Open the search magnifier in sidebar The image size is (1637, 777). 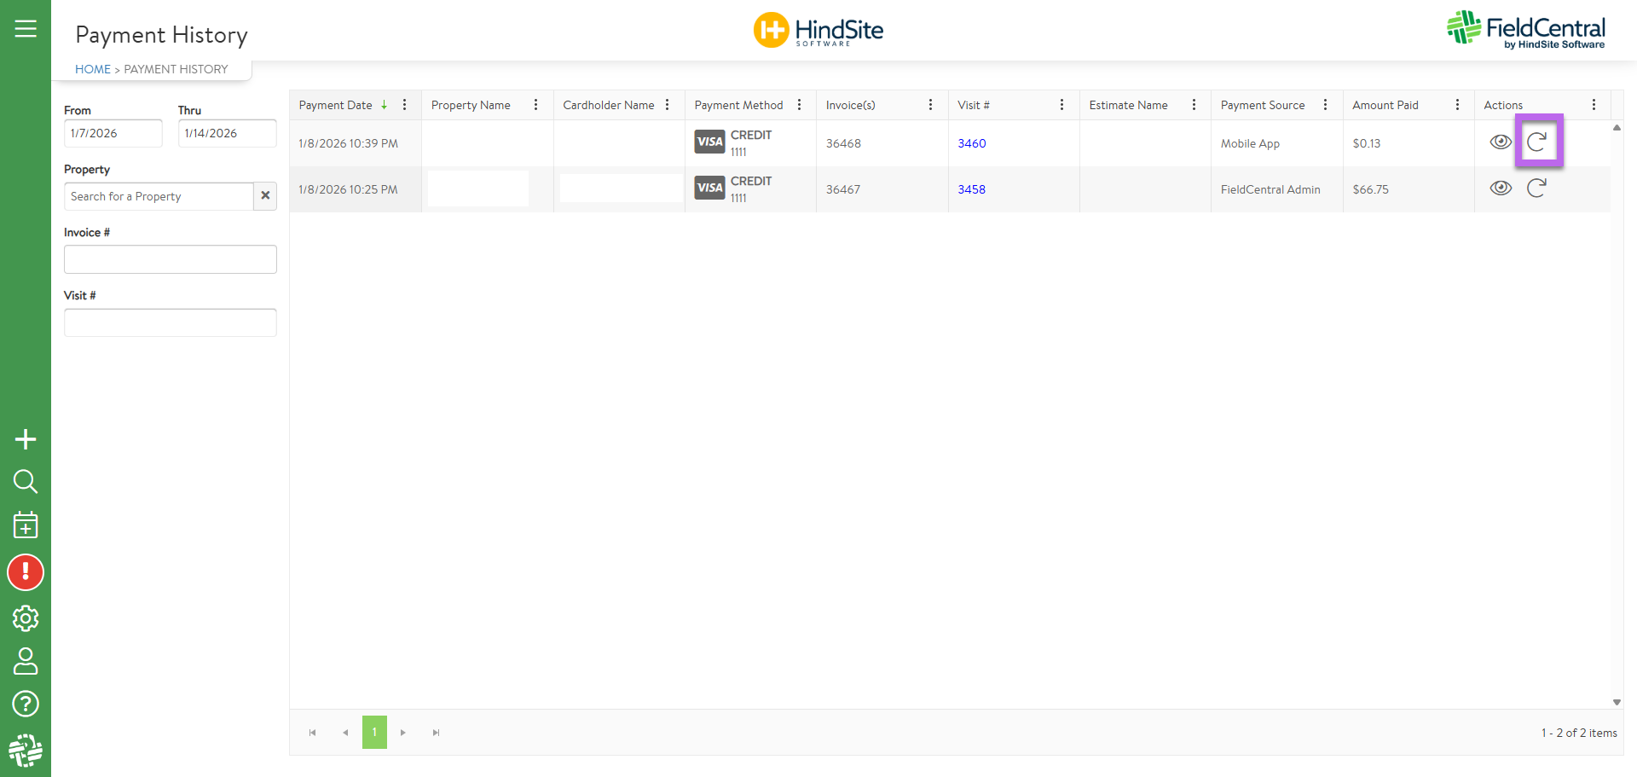26,482
